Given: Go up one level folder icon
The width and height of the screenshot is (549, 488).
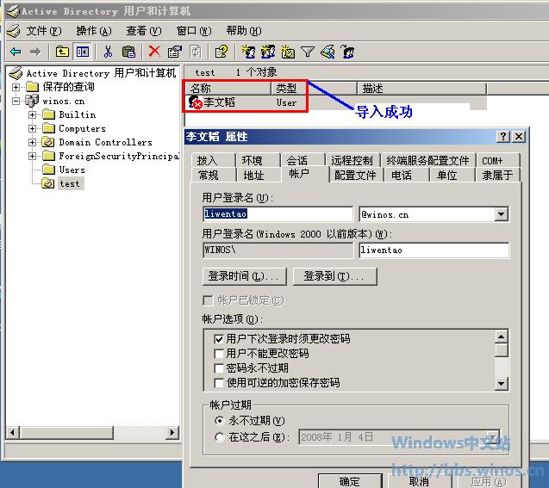Looking at the screenshot, I should click(62, 52).
